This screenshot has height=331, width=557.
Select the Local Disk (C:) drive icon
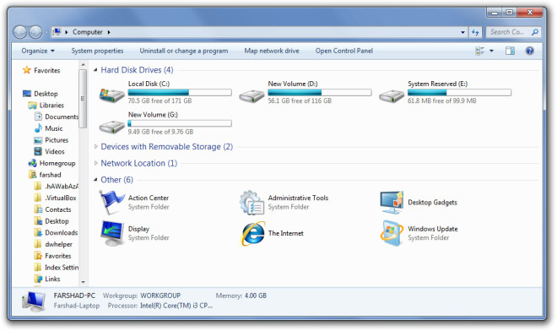(112, 95)
